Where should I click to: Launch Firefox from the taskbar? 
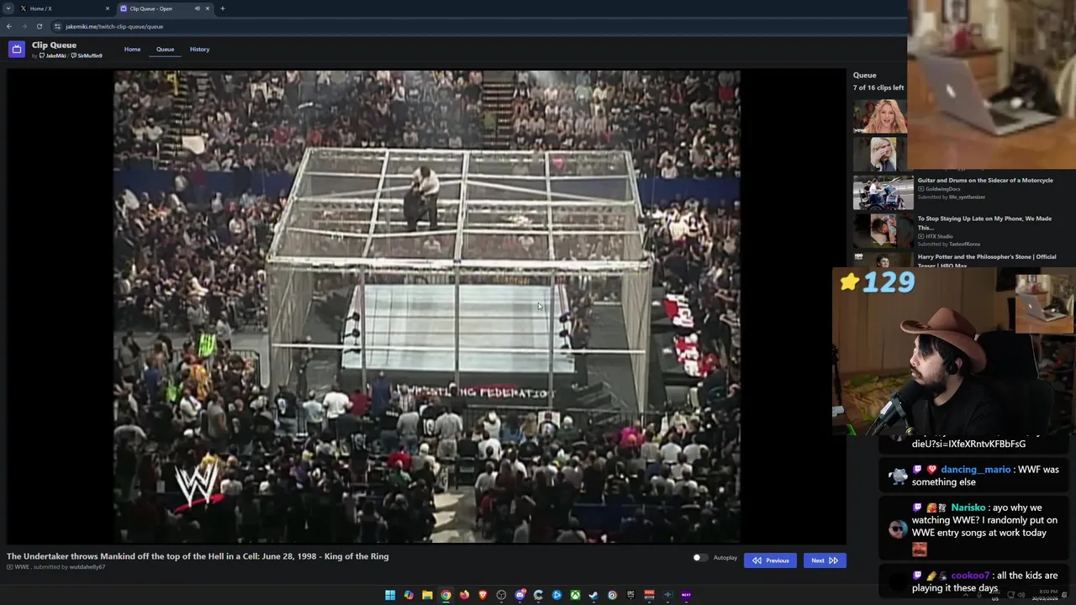coord(464,595)
